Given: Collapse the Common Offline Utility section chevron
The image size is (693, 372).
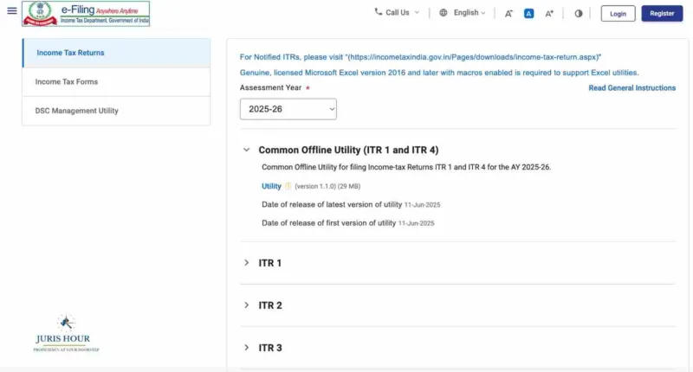Looking at the screenshot, I should 247,150.
